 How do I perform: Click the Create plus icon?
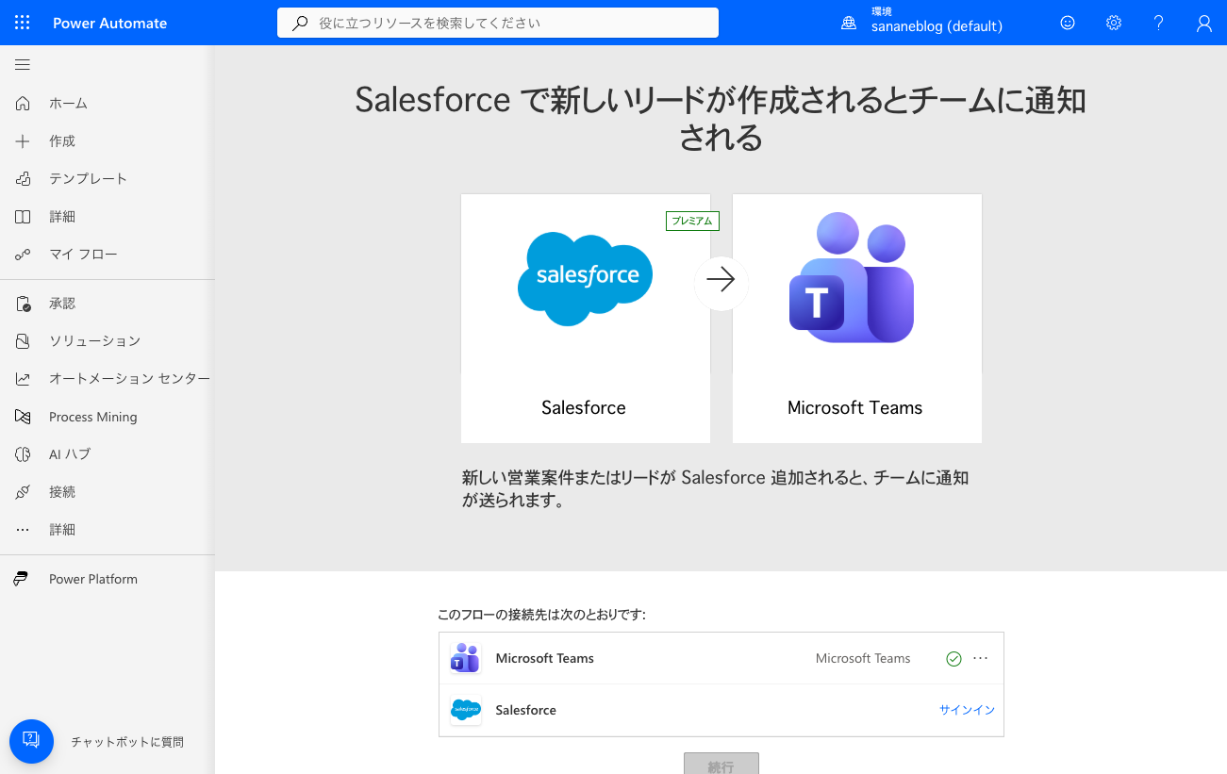pos(23,141)
